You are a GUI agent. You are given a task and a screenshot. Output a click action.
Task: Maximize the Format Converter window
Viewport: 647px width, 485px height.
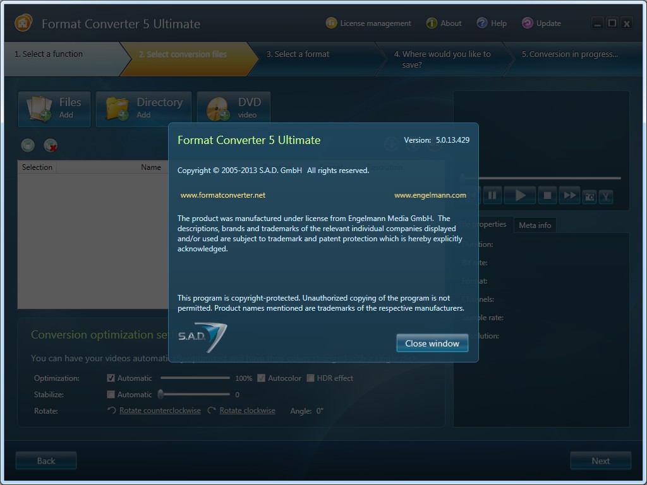(x=612, y=23)
